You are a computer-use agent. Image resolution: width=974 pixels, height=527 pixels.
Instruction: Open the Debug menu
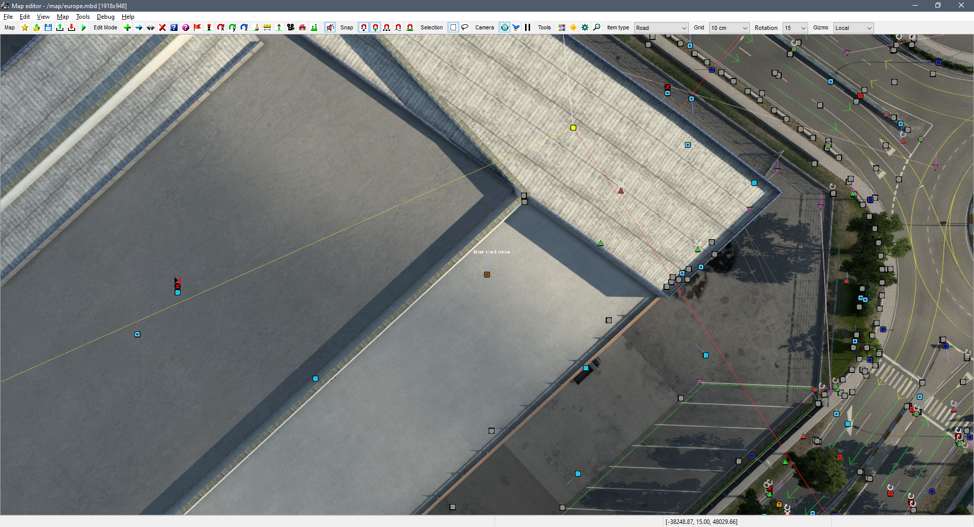[x=106, y=17]
